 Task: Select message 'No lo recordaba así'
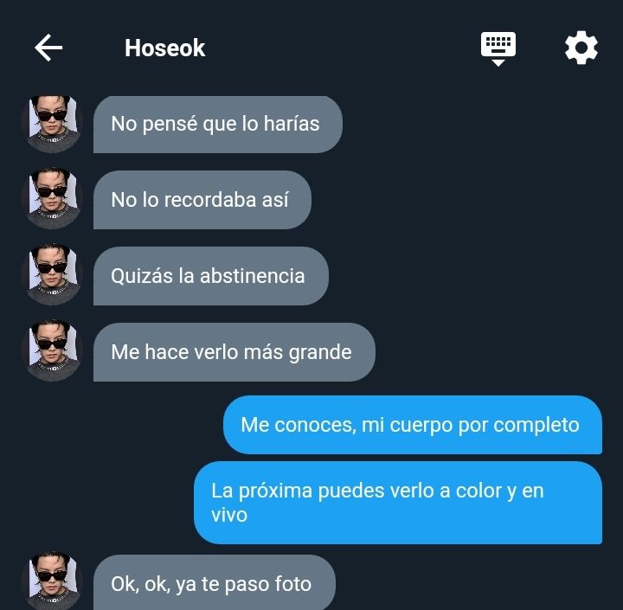click(x=202, y=200)
